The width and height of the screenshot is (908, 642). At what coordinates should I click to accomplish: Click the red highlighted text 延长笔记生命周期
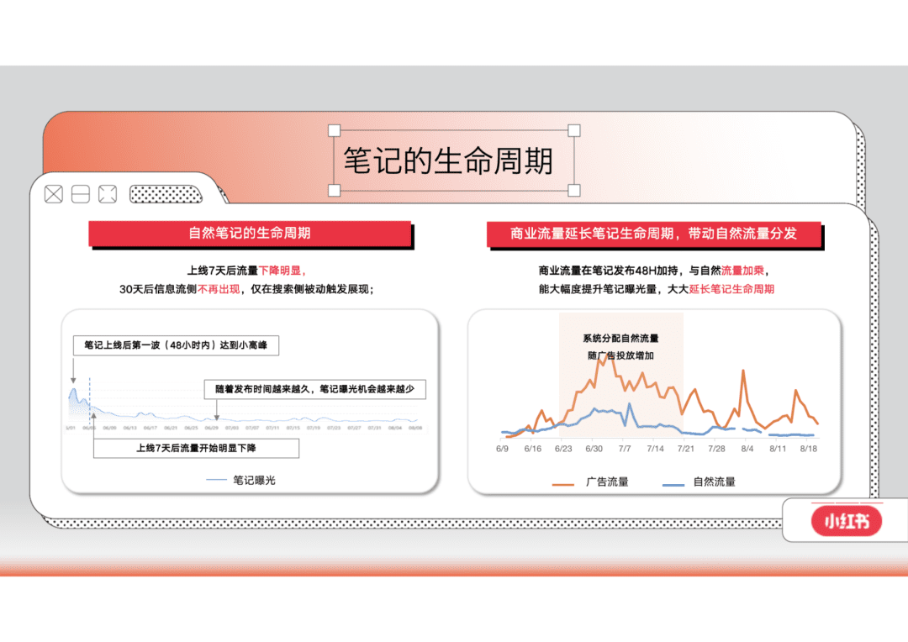tap(731, 289)
